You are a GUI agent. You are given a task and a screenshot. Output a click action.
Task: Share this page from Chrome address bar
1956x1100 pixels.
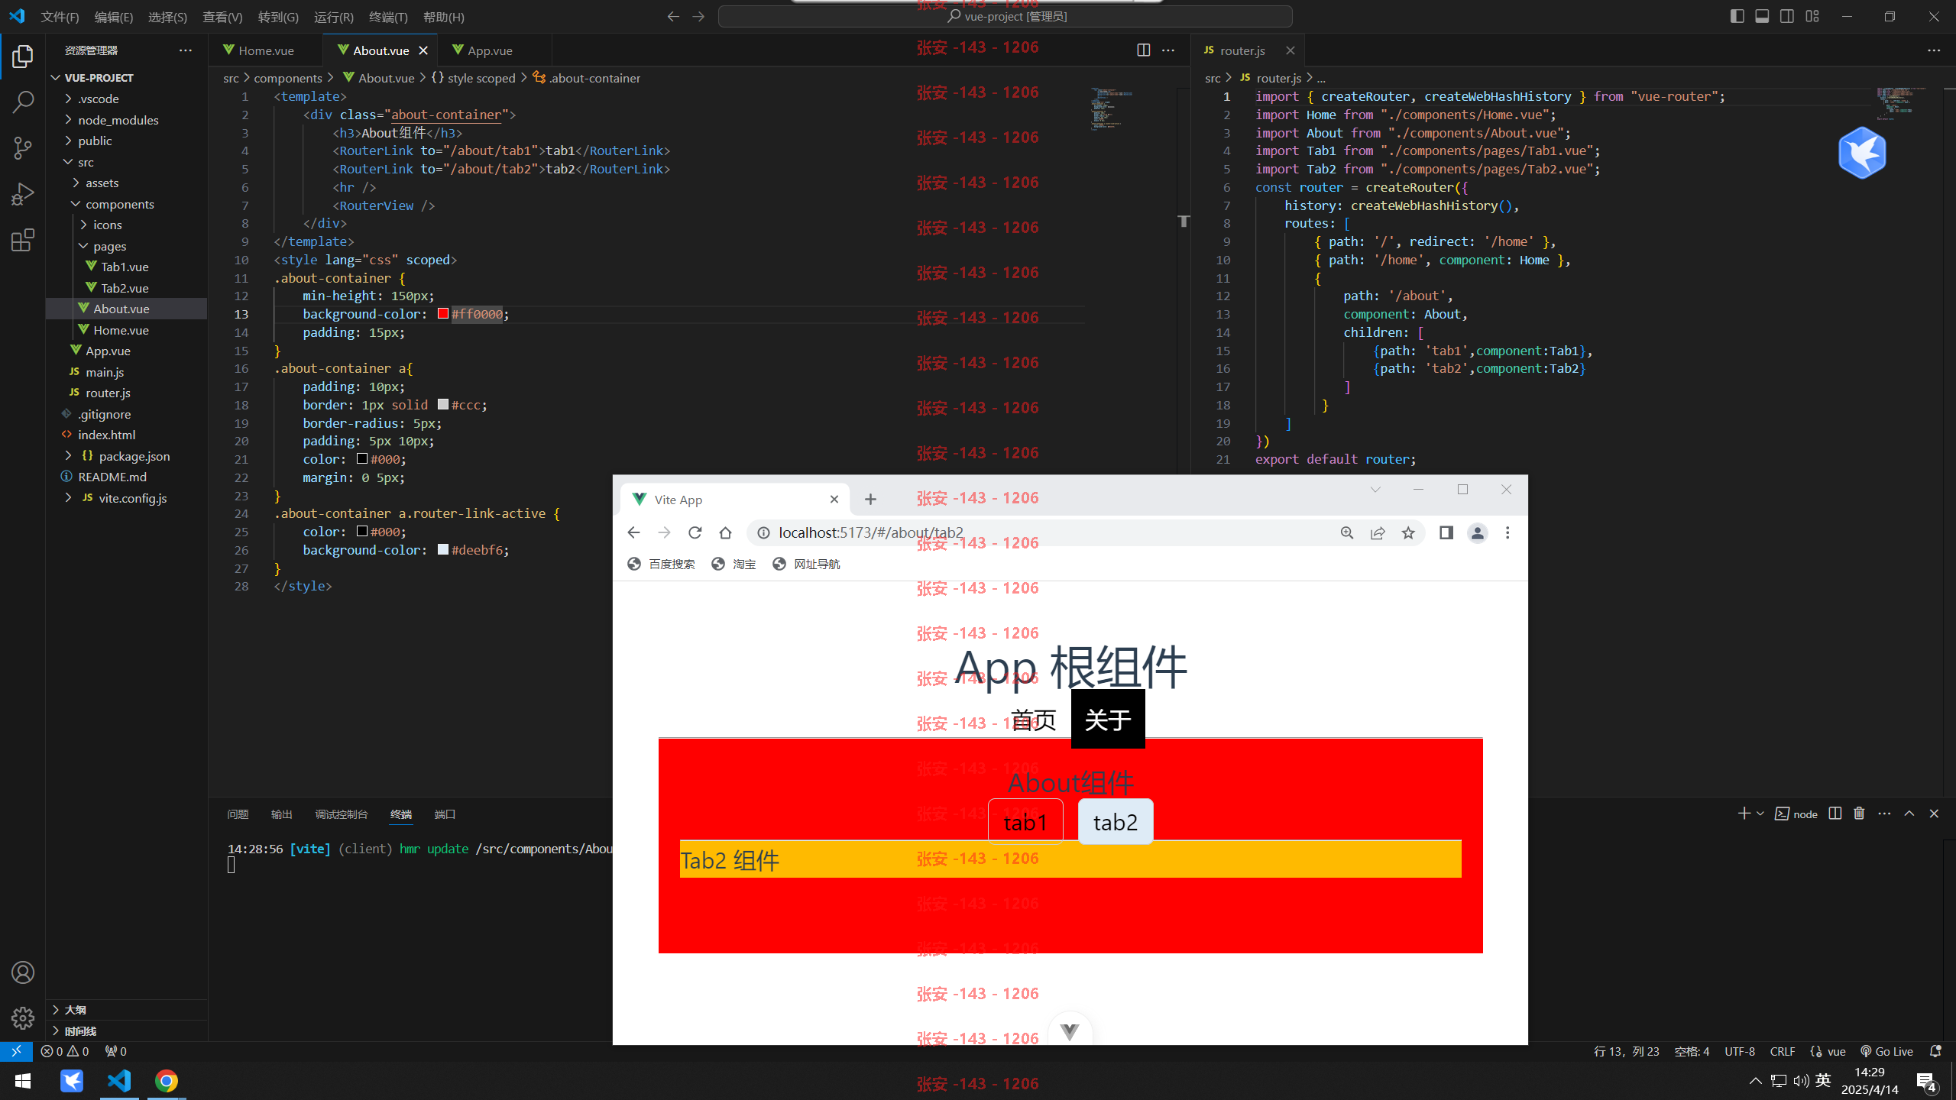pyautogui.click(x=1378, y=533)
